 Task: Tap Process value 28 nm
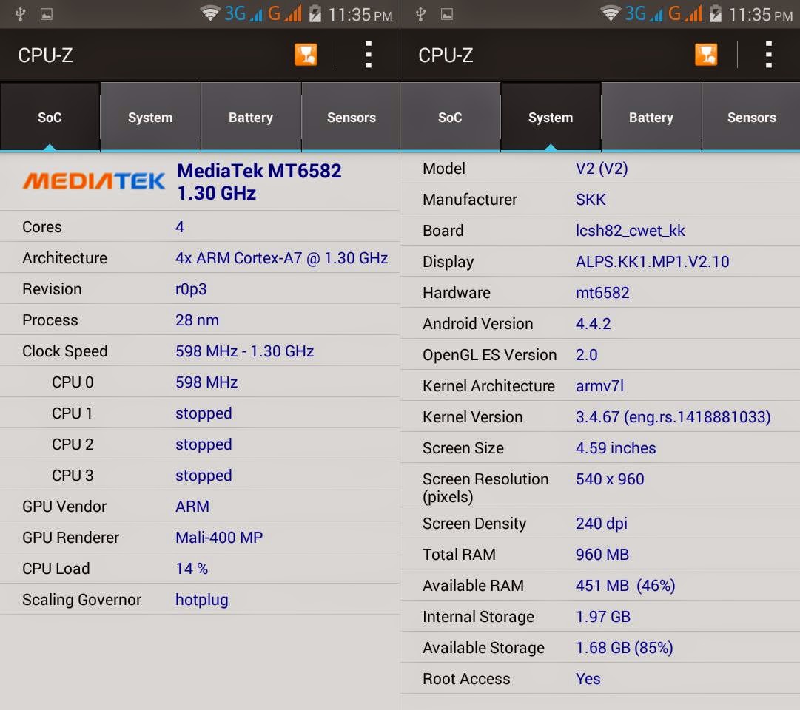[x=197, y=320]
